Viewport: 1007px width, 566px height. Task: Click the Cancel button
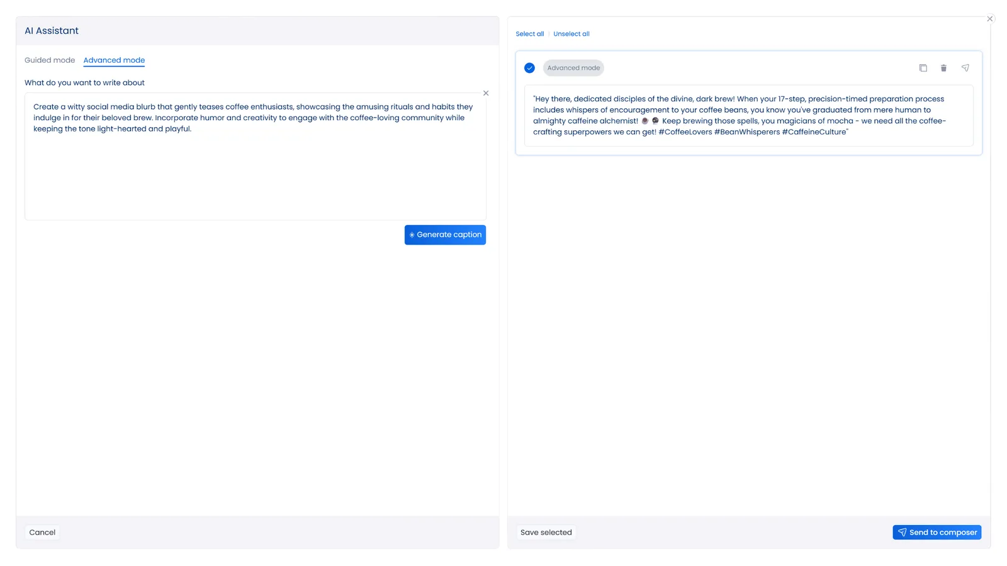(x=42, y=533)
